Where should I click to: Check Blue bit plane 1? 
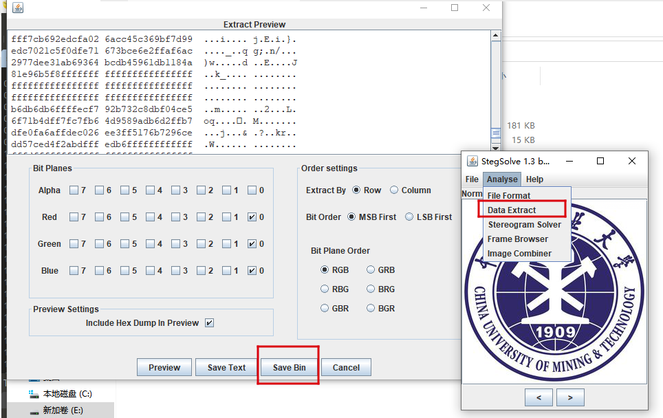(x=227, y=270)
